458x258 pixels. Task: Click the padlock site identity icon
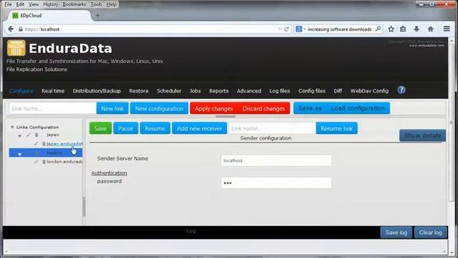21,29
